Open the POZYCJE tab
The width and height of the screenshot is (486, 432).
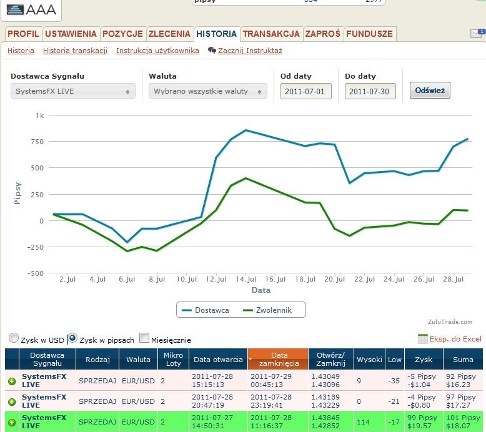click(x=122, y=34)
